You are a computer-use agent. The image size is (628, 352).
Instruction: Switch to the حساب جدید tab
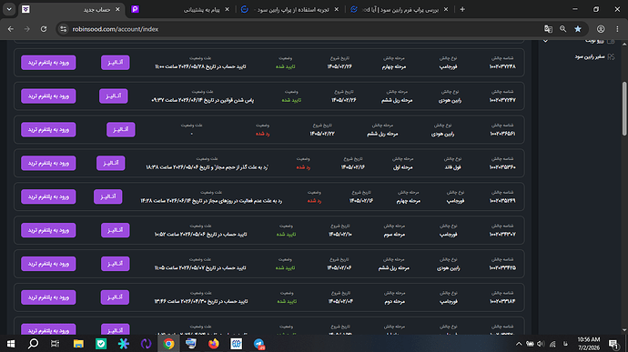pyautogui.click(x=71, y=9)
